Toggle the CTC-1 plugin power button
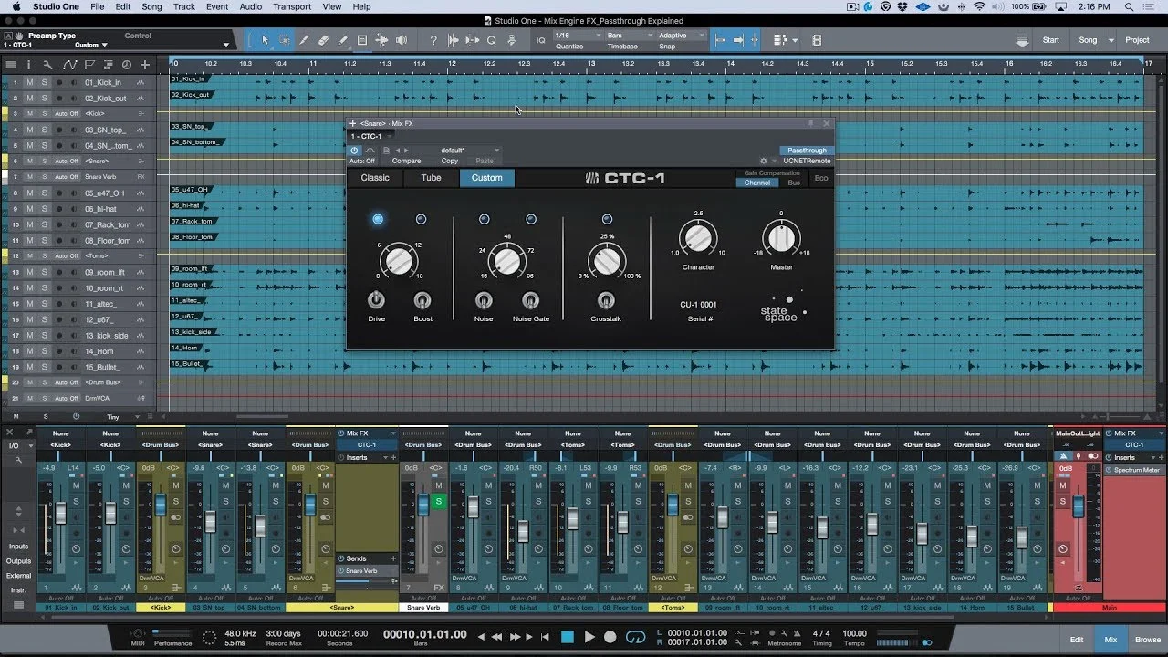Screen dimensions: 1168x657 (x=355, y=151)
